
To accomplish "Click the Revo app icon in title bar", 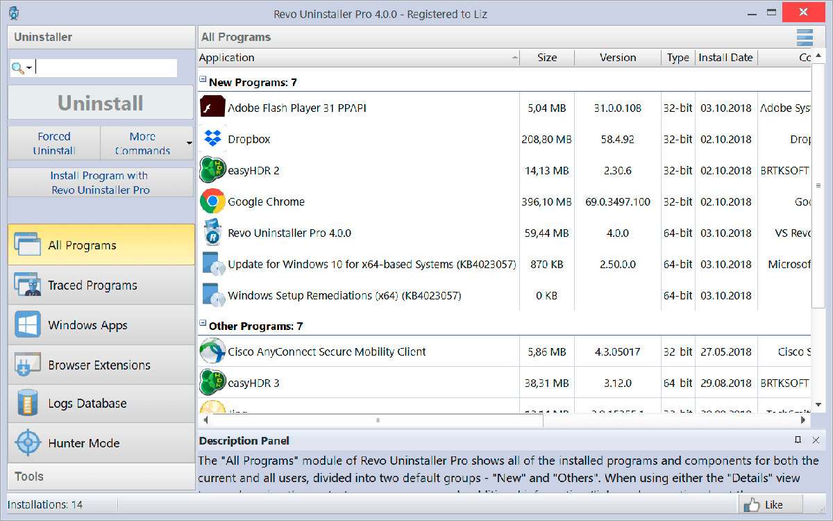I will [x=15, y=13].
